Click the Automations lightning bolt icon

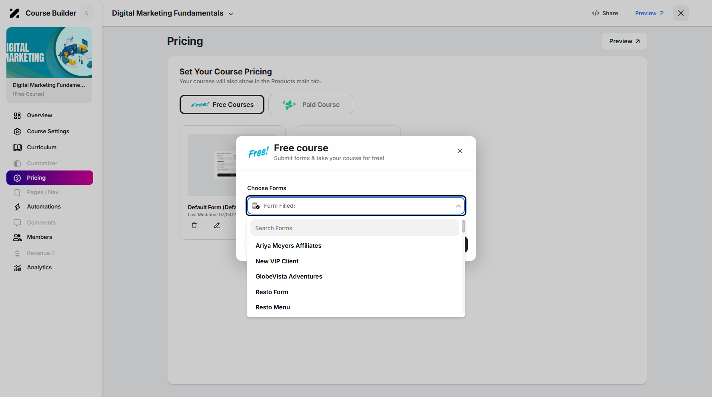17,207
